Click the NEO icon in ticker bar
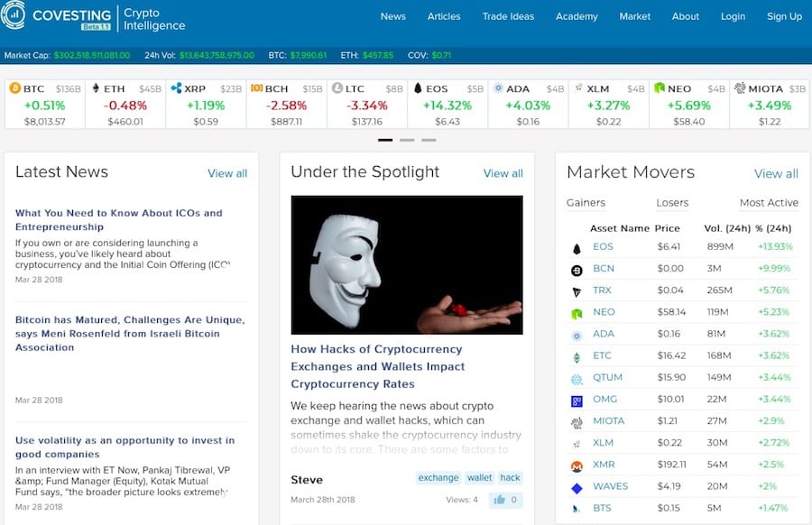 coord(660,88)
